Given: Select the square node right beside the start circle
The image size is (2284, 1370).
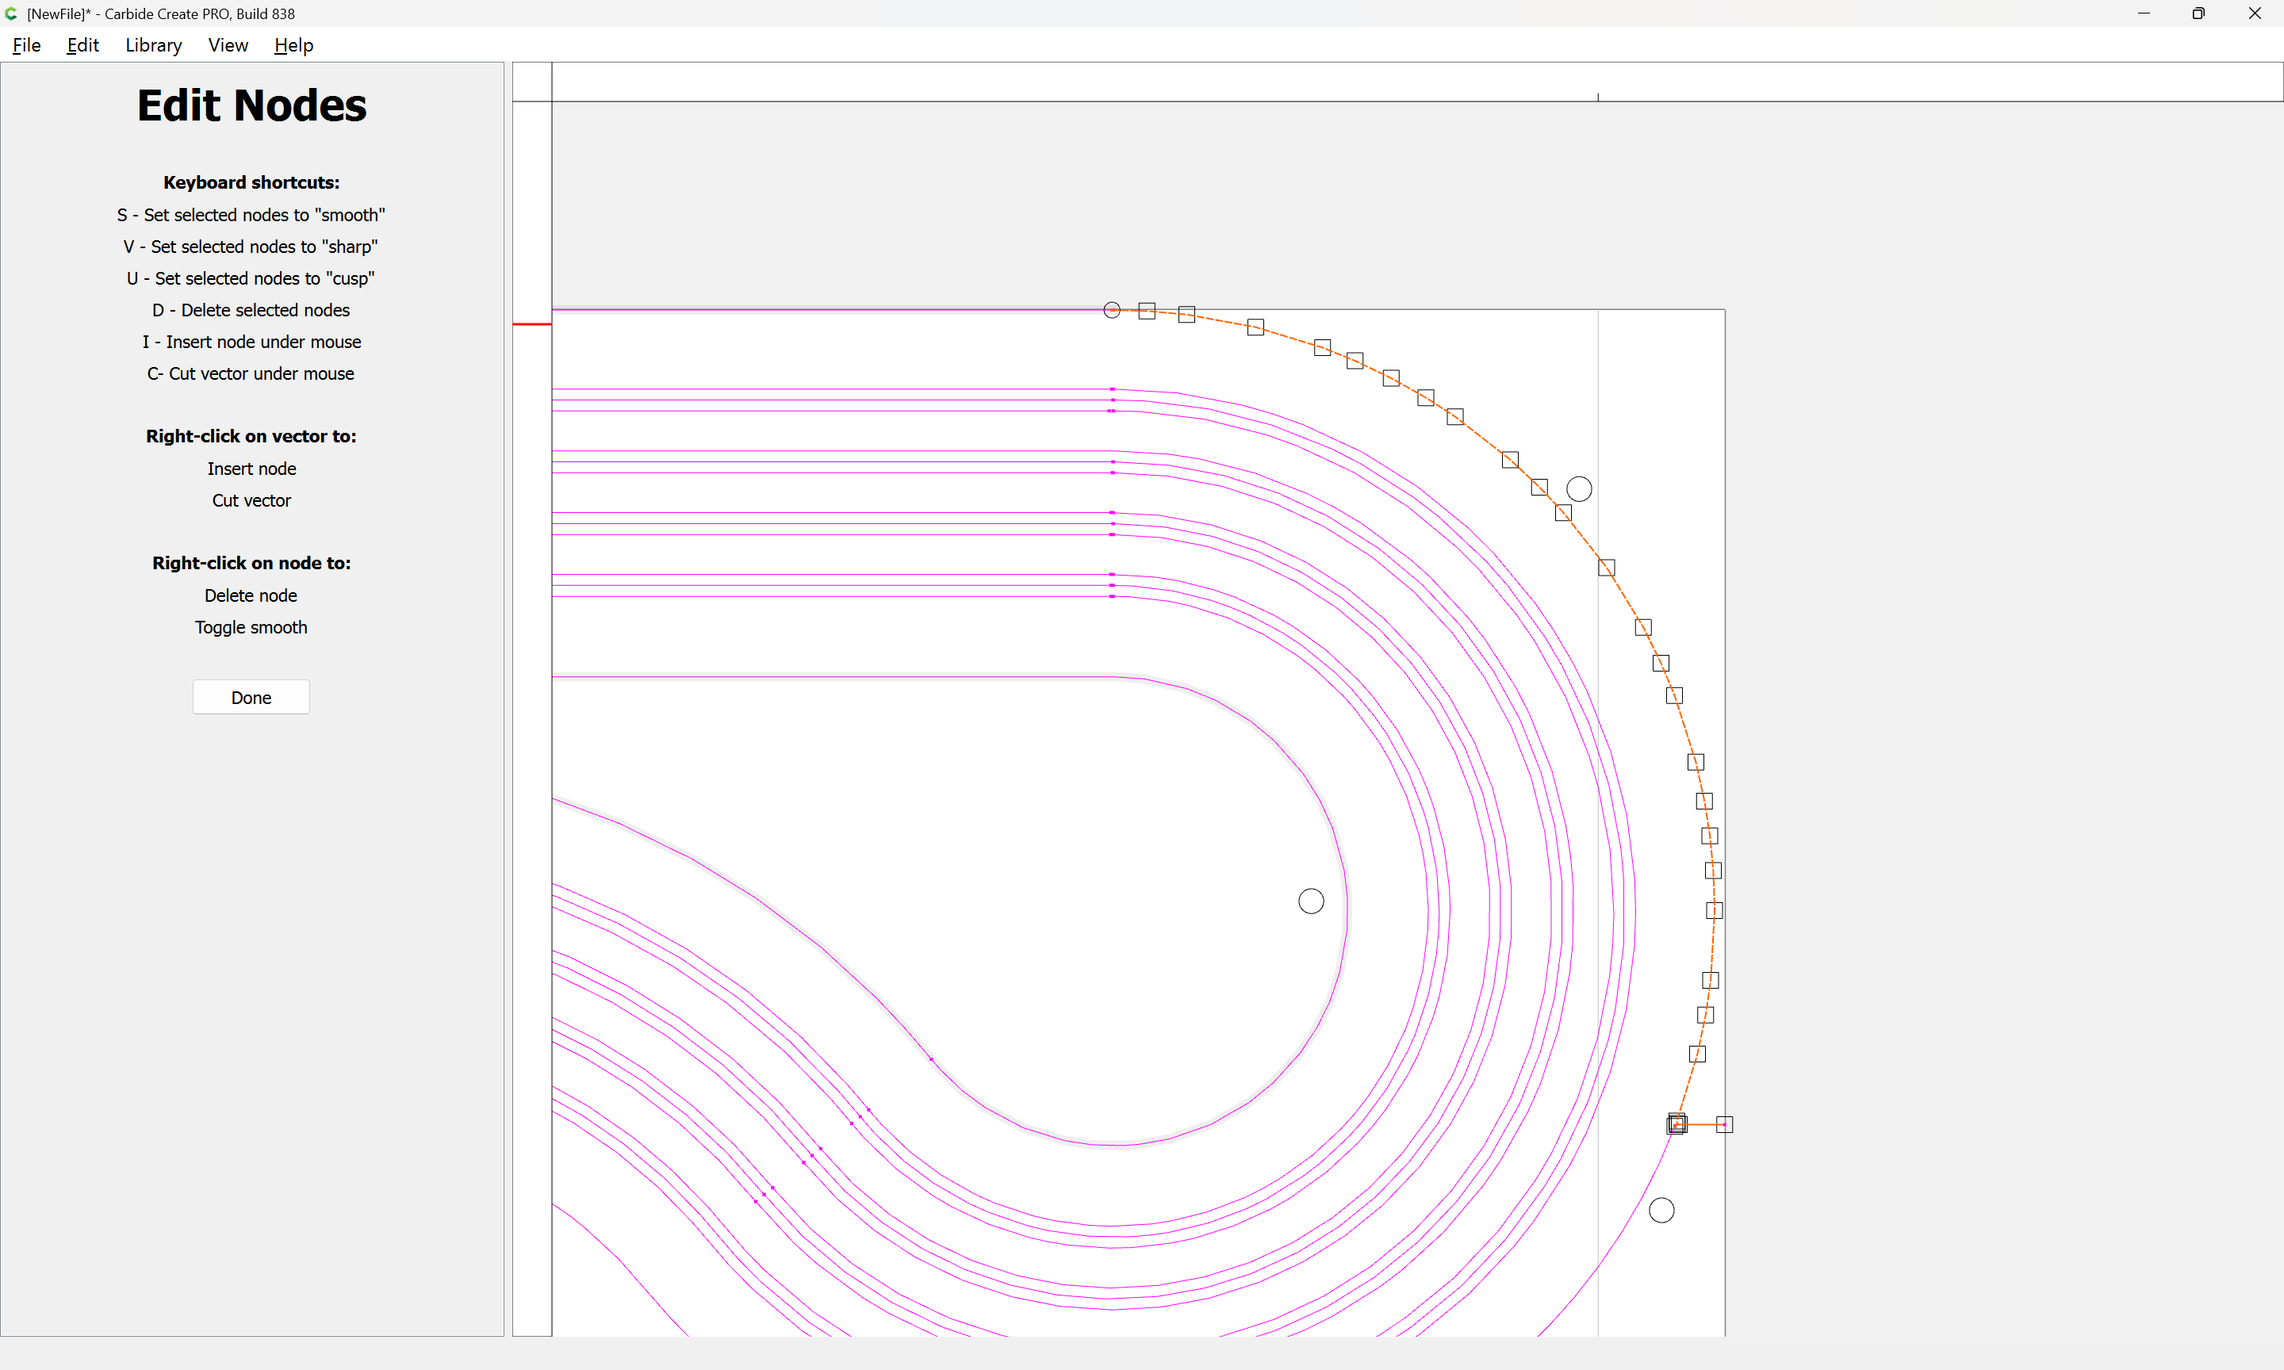Looking at the screenshot, I should [1147, 311].
